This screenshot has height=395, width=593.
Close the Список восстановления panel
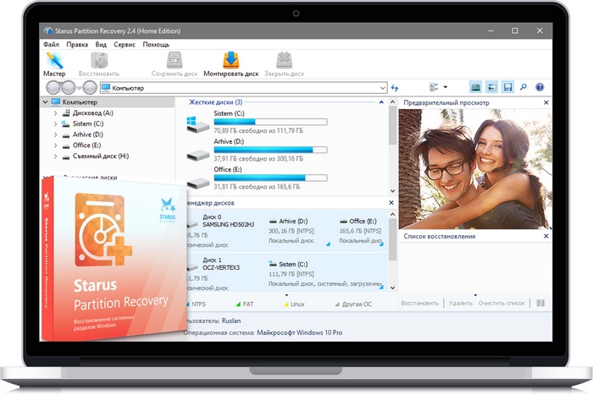click(x=546, y=236)
